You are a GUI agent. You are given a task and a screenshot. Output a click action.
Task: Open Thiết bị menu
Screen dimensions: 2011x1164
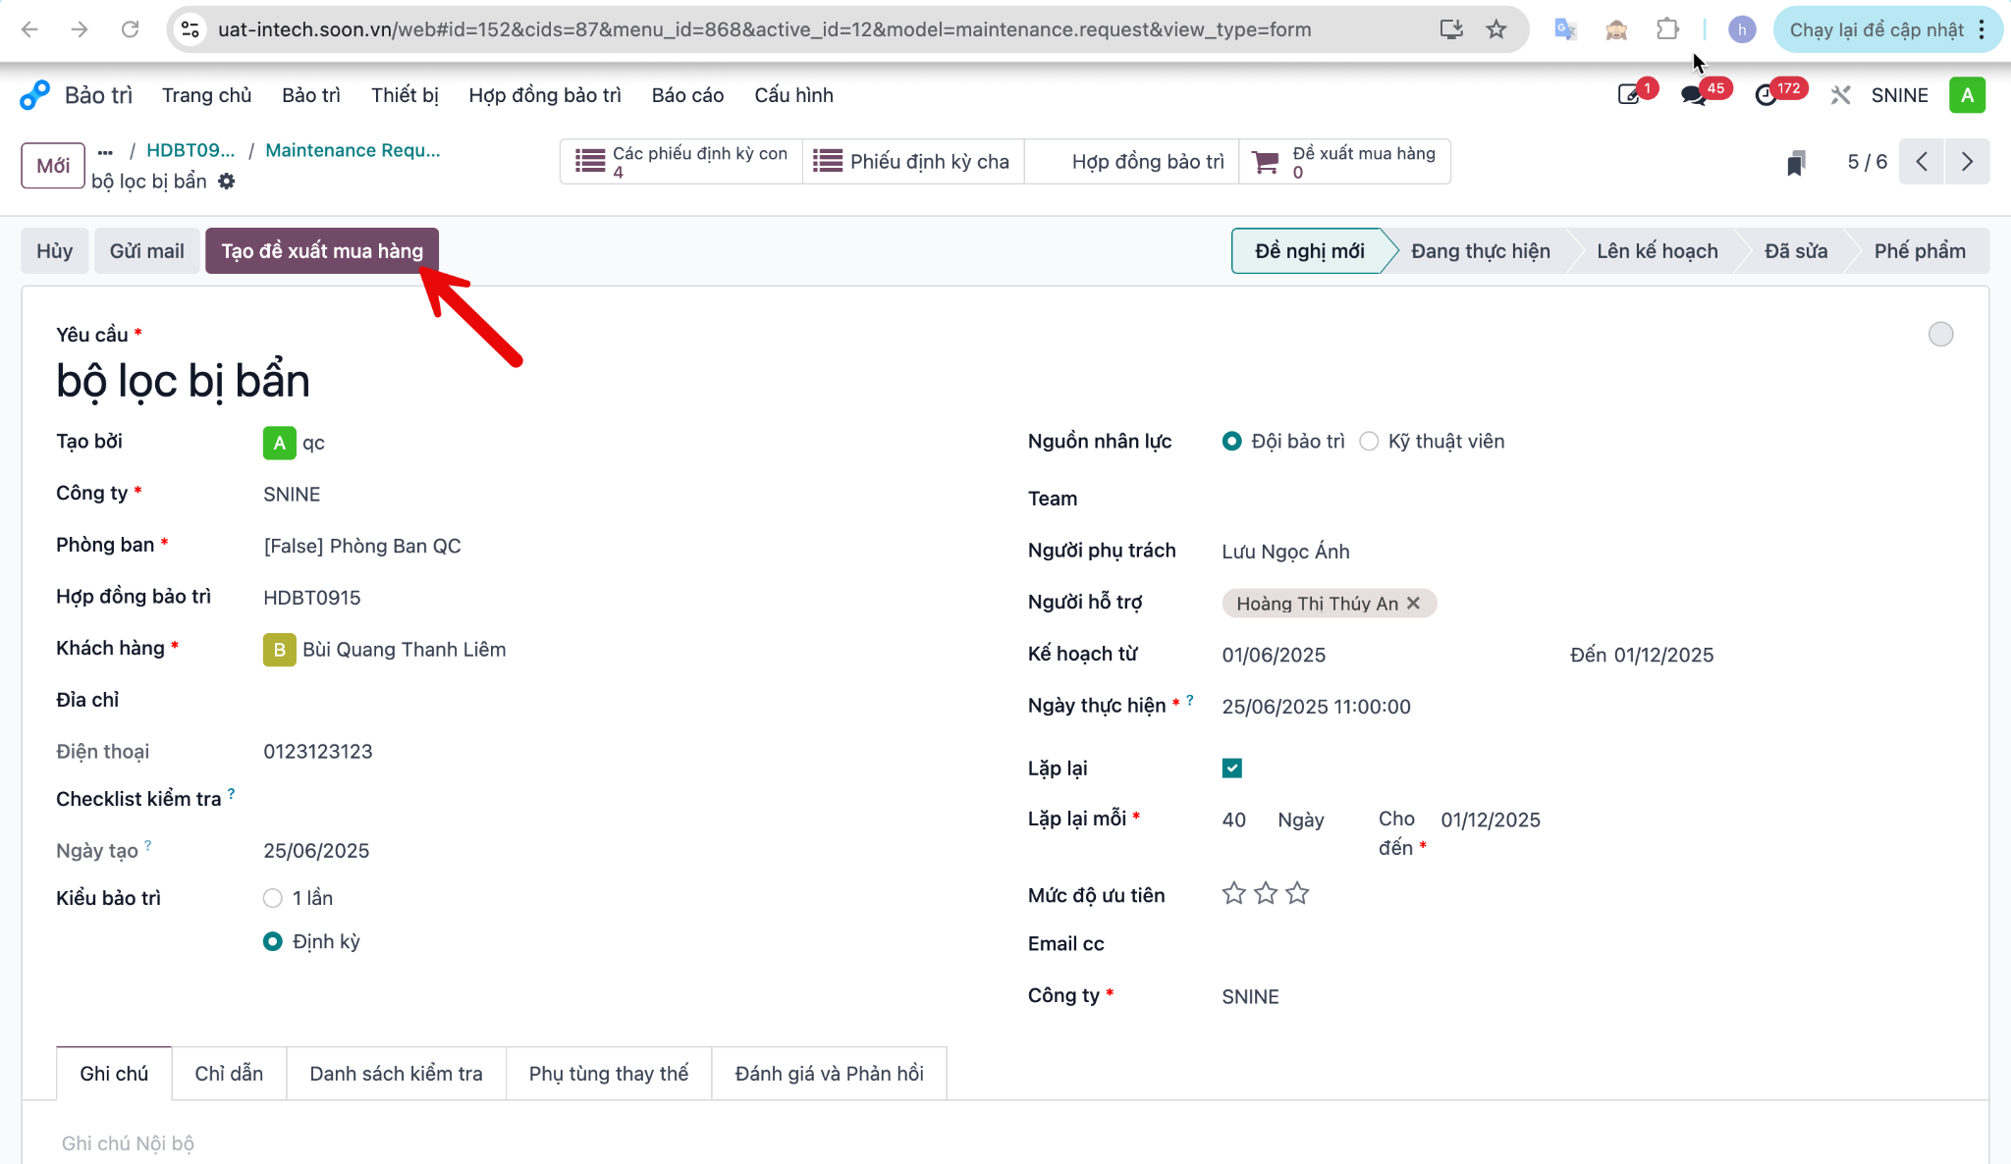point(405,95)
